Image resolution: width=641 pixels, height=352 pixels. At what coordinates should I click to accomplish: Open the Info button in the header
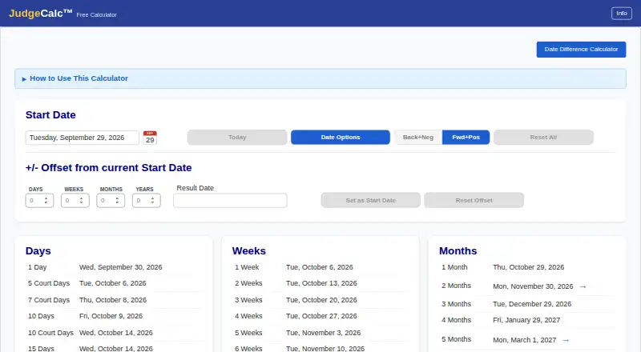click(x=622, y=14)
